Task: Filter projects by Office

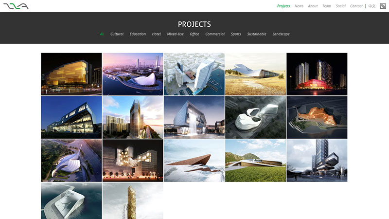Action: pos(194,34)
